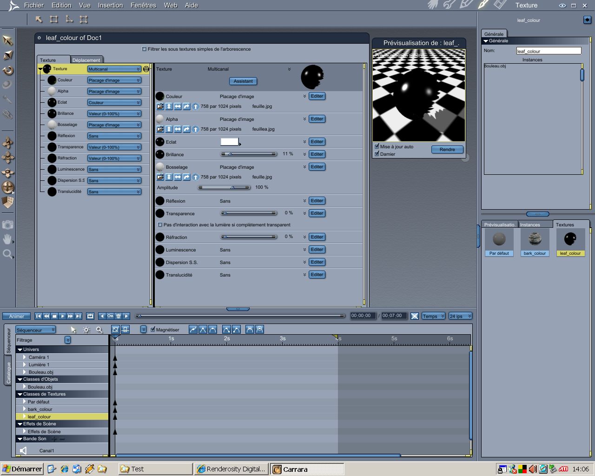Enable Filtrer les sous textures simples checkbox
Image resolution: width=595 pixels, height=476 pixels.
(x=144, y=49)
